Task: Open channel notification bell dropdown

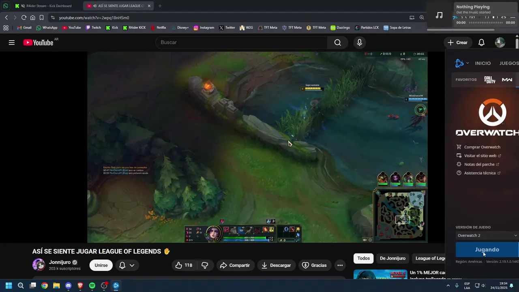Action: [127, 265]
